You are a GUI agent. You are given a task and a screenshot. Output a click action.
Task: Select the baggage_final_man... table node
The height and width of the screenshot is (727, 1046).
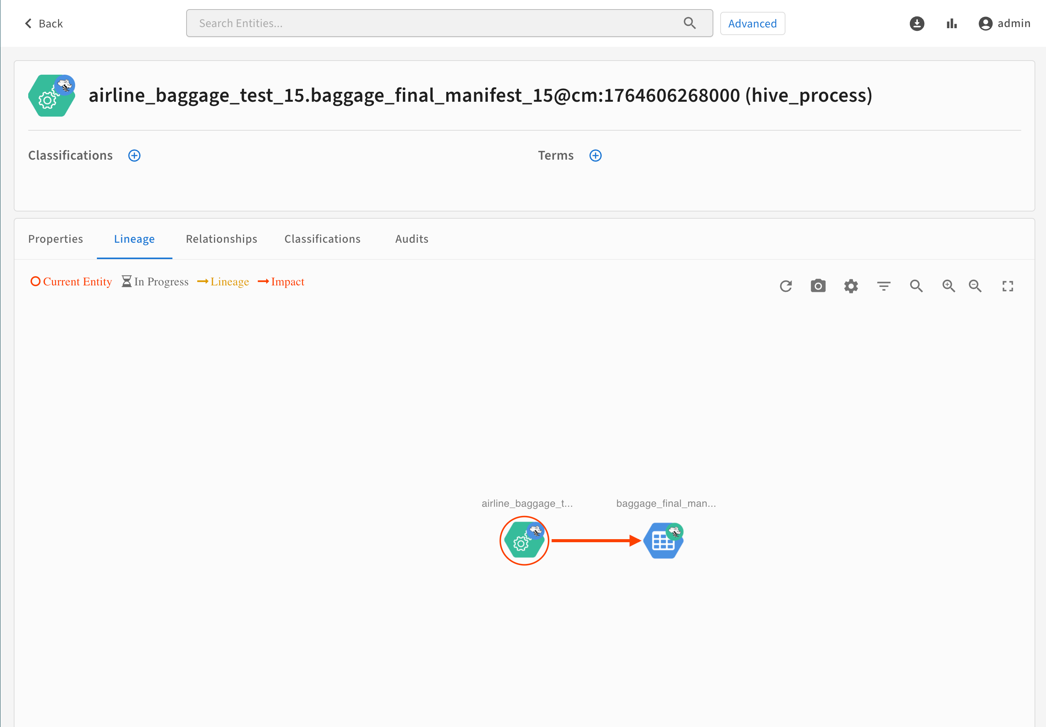tap(663, 540)
